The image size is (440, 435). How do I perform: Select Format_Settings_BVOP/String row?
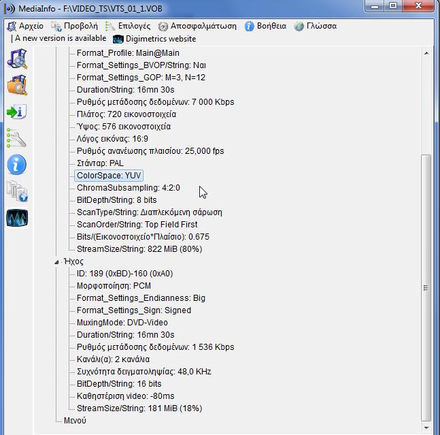point(141,65)
